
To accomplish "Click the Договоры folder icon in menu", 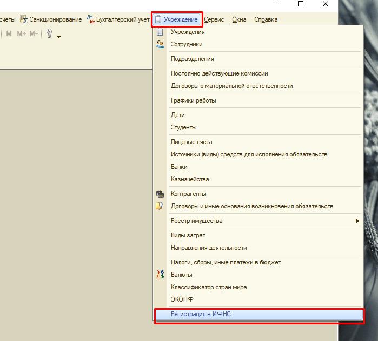I will point(160,206).
